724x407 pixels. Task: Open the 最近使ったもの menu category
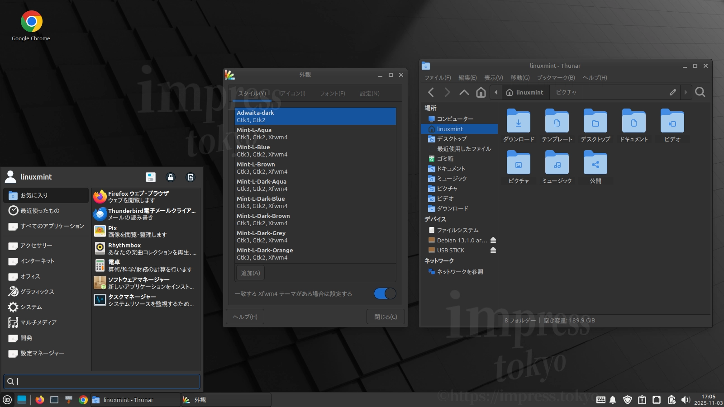[46, 211]
